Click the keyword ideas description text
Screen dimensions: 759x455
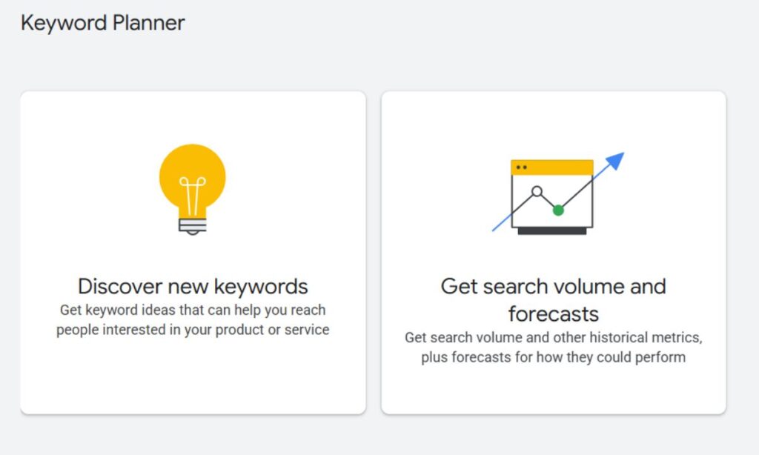click(192, 320)
